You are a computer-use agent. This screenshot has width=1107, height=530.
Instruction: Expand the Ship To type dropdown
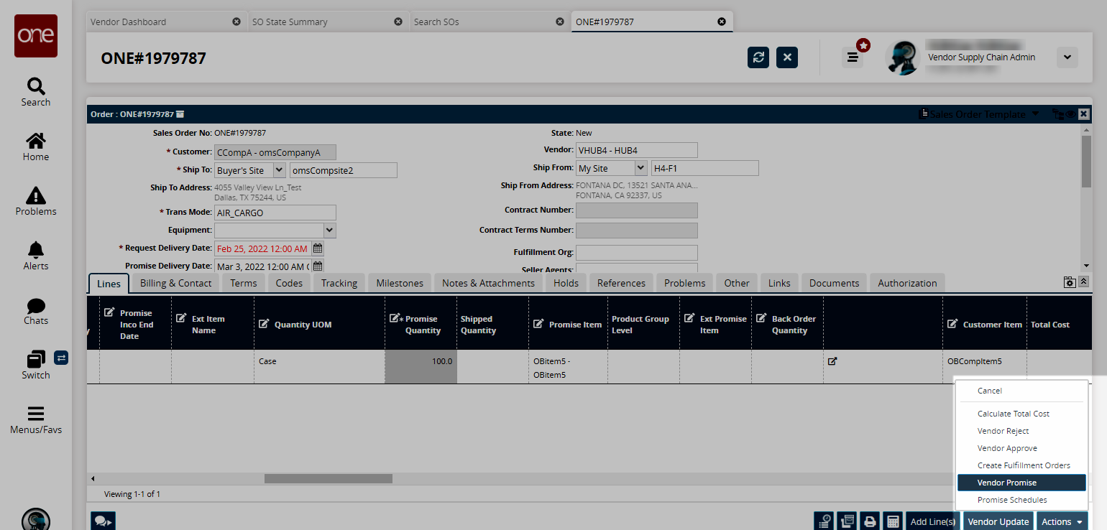[x=280, y=170]
